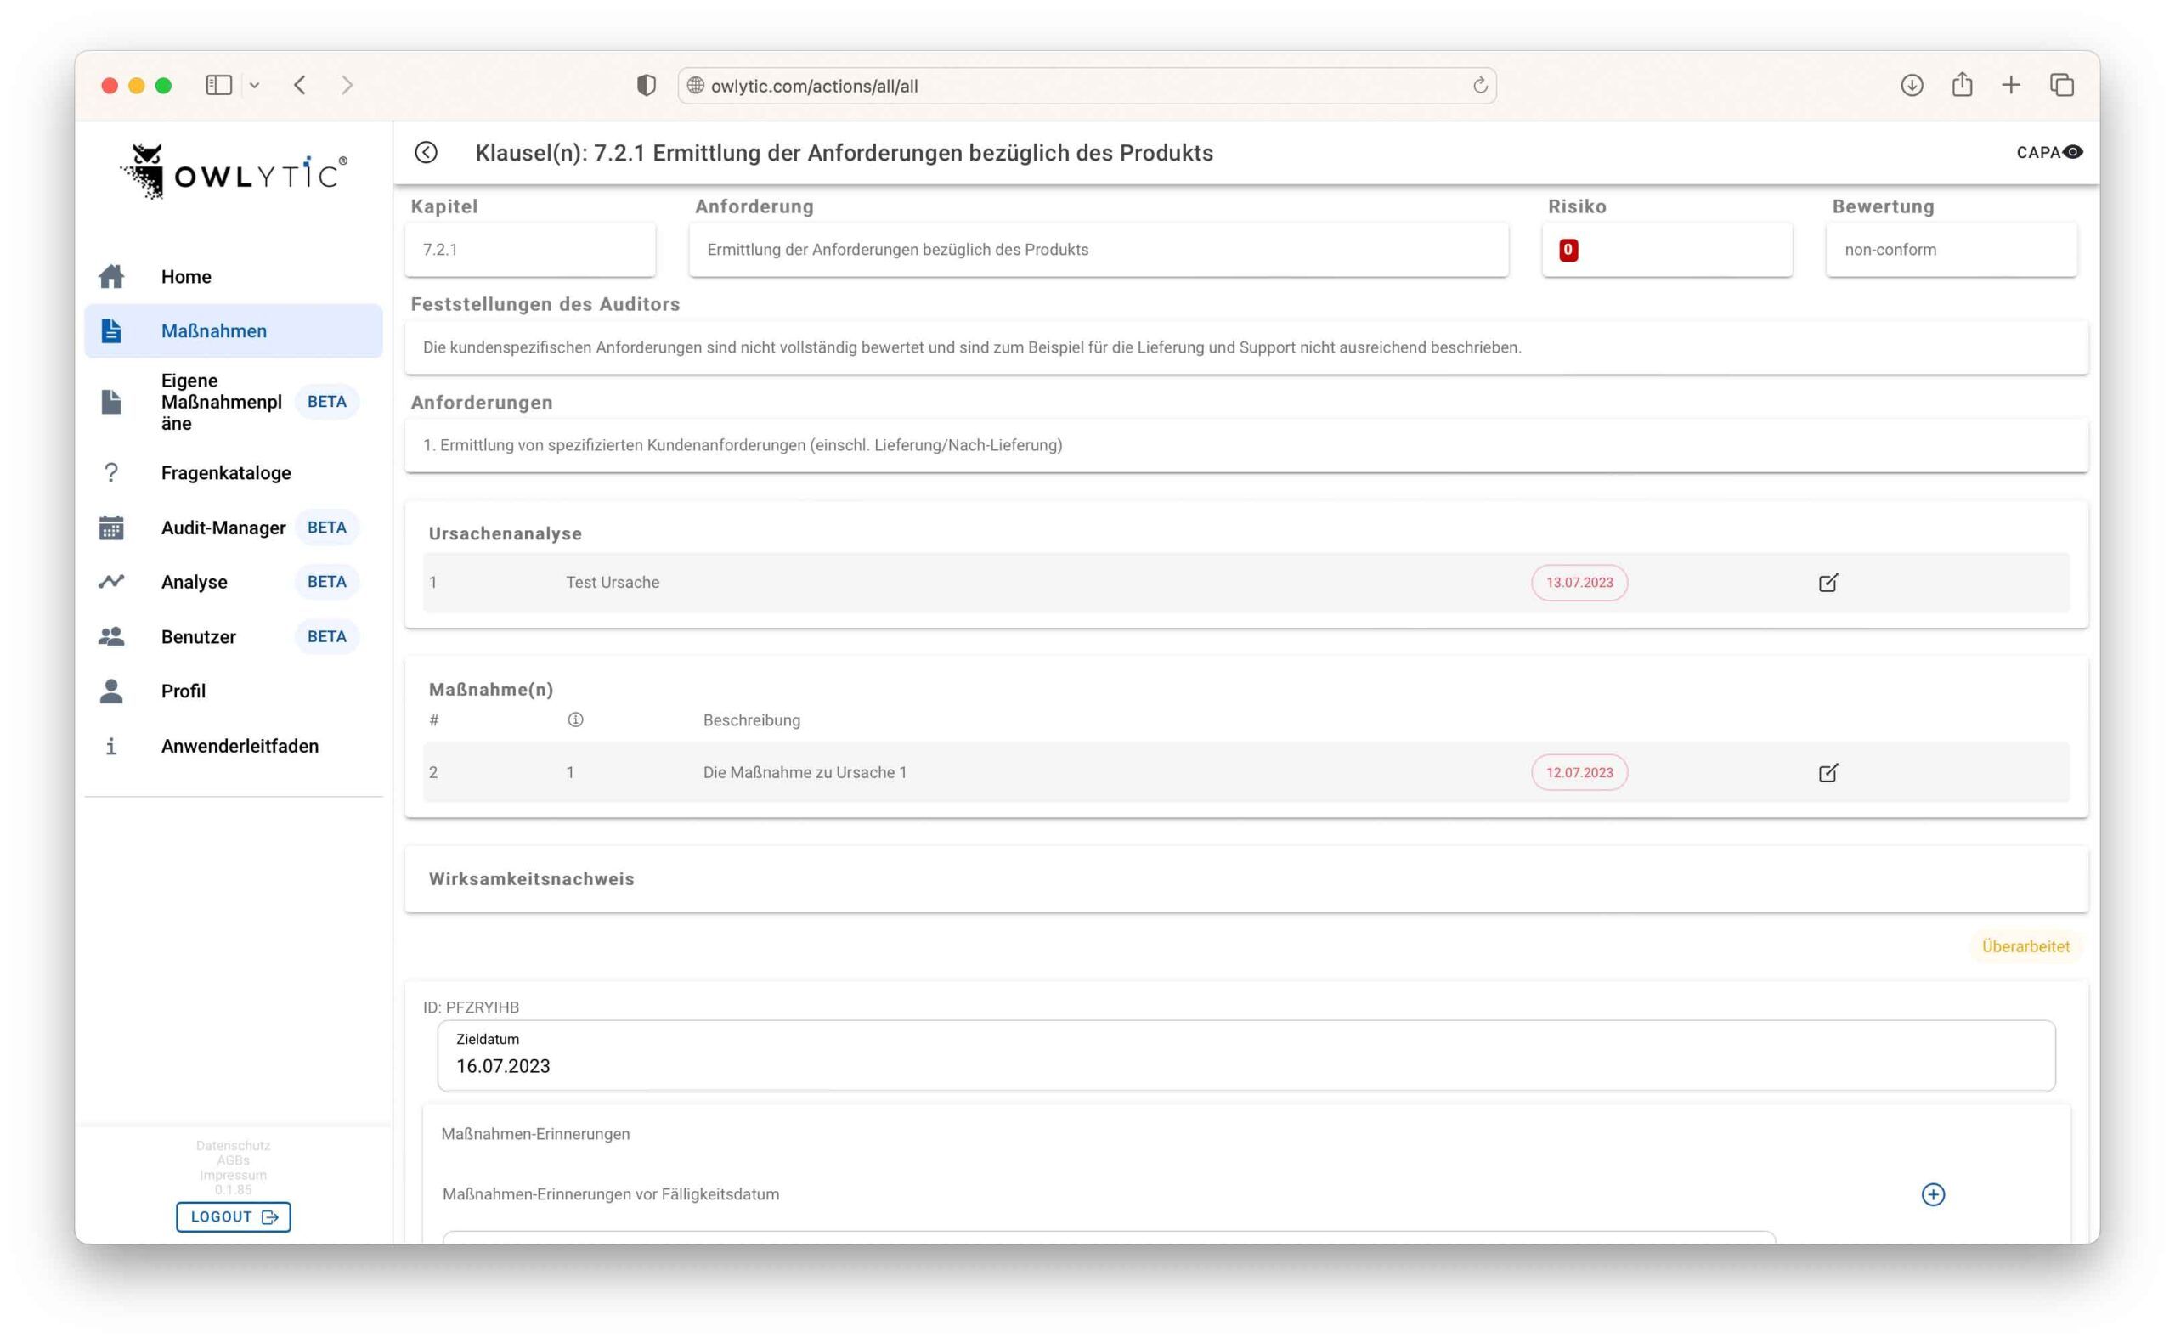Edit Die Maßnahme zu Ursache 1 row
2175x1343 pixels.
(1827, 773)
